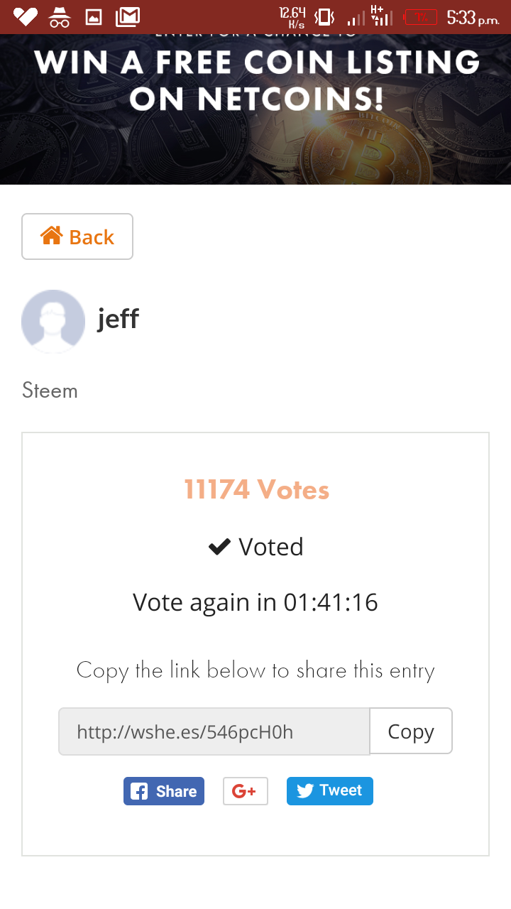Tap the low battery indicator
Viewport: 511px width, 909px height.
[420, 17]
